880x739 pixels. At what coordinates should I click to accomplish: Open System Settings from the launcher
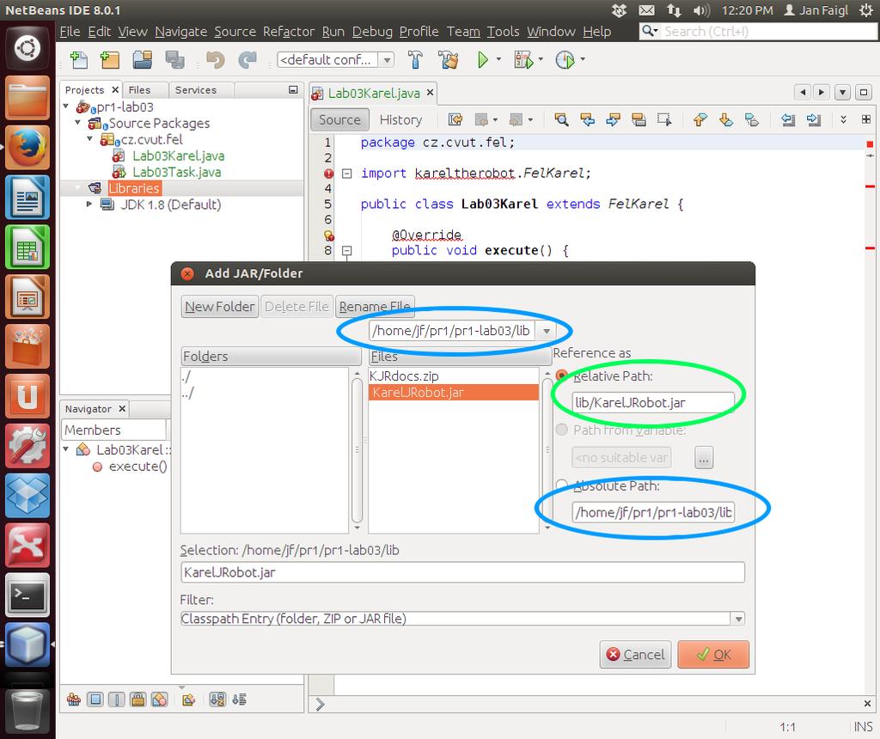pos(27,445)
